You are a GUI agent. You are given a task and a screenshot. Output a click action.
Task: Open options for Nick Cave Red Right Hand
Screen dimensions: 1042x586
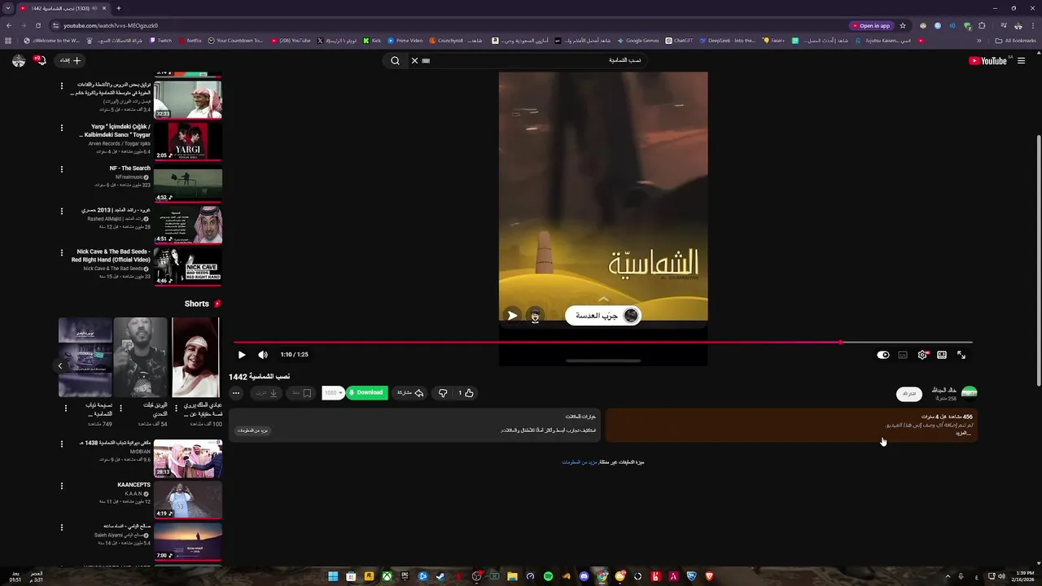pos(61,253)
